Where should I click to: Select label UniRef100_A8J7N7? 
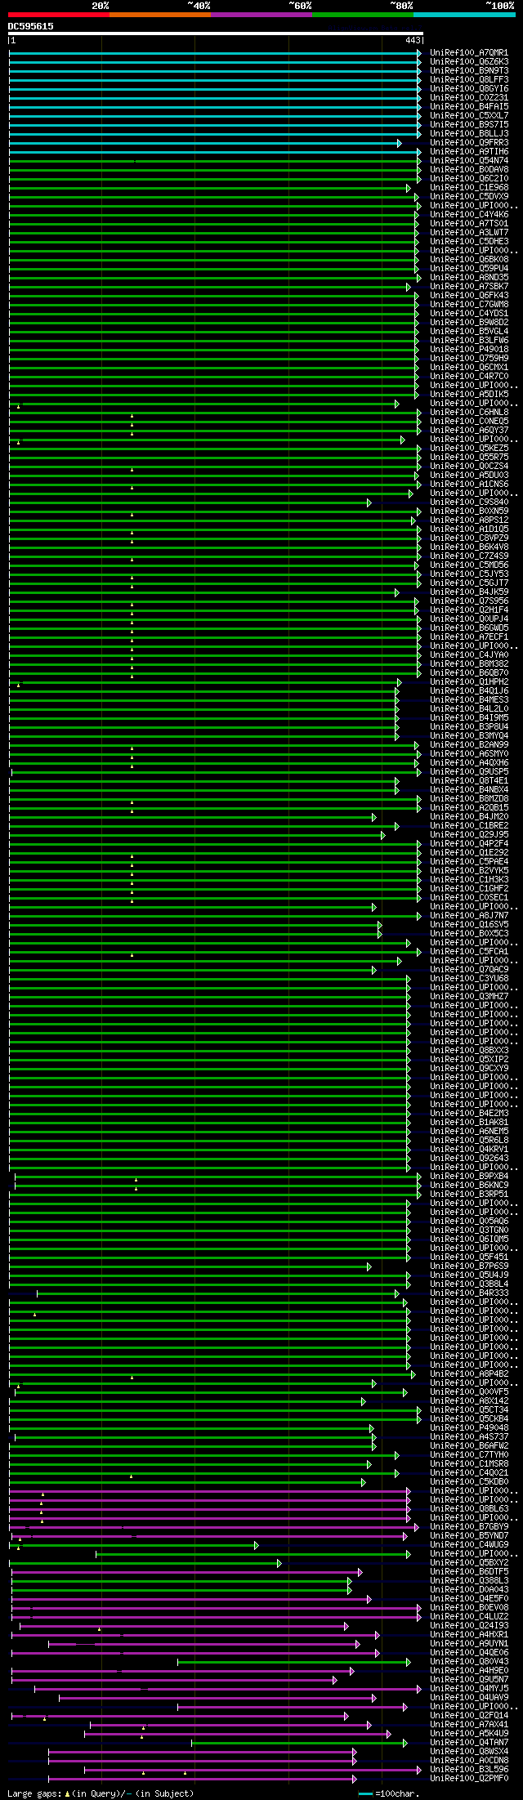click(x=469, y=916)
